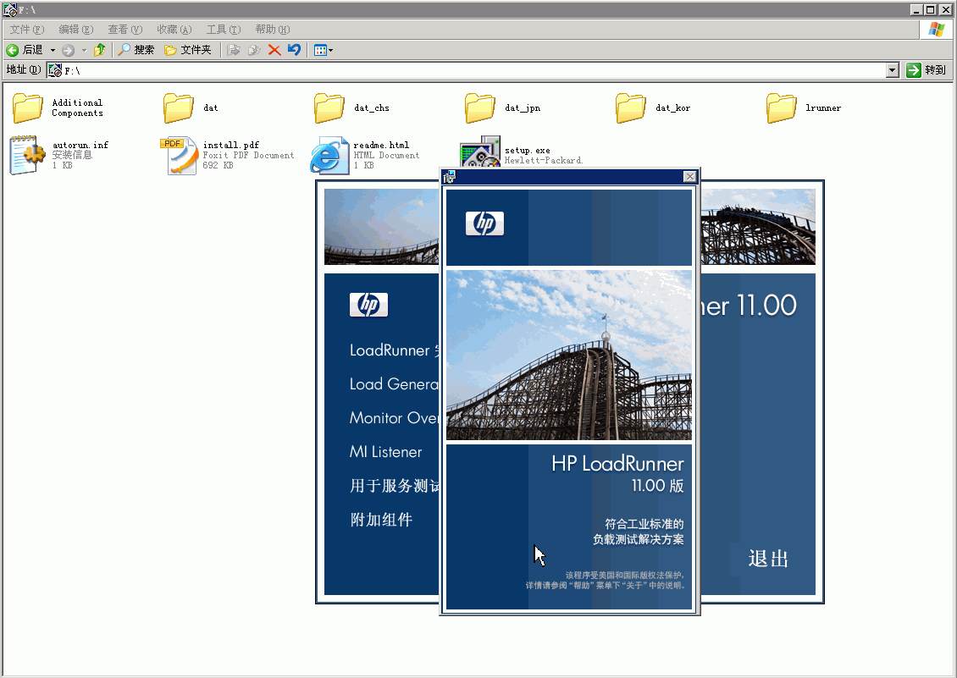The height and width of the screenshot is (678, 957).
Task: Click the LoadRunner full install link
Action: (x=395, y=350)
